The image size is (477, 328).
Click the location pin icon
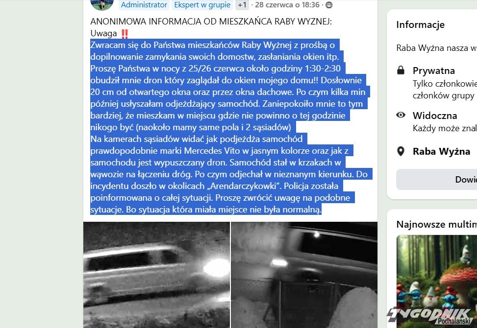coord(401,151)
